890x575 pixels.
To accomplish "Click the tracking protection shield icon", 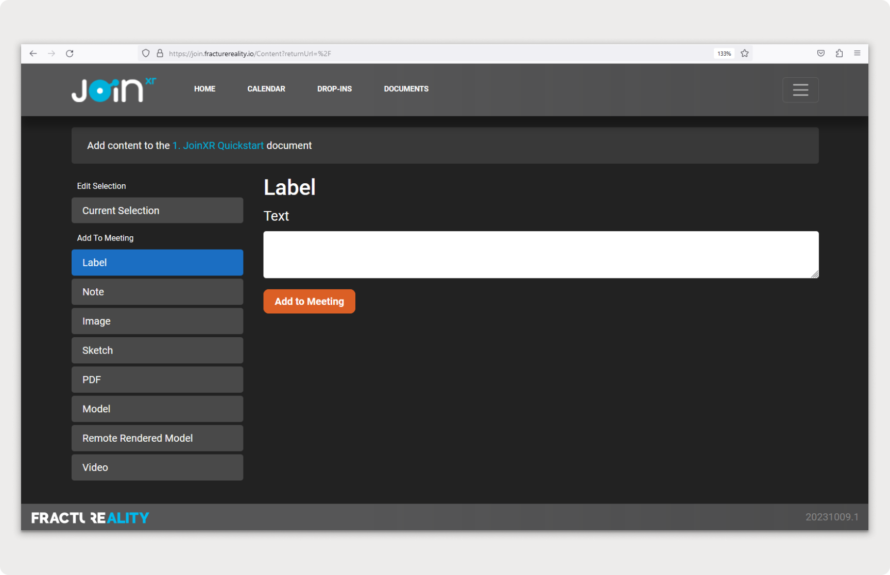I will coord(145,53).
